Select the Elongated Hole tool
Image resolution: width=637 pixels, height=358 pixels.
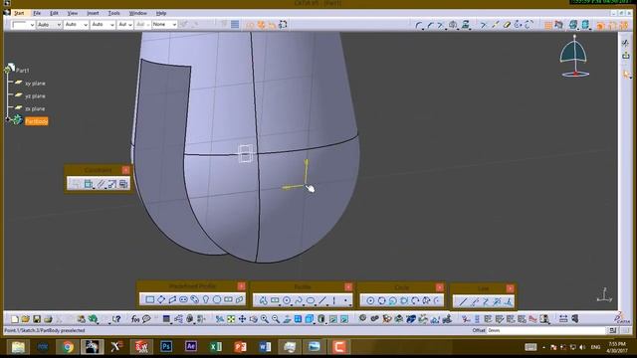pyautogui.click(x=183, y=300)
